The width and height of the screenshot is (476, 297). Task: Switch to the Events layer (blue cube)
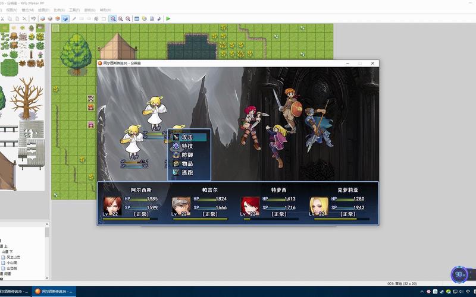click(x=65, y=19)
